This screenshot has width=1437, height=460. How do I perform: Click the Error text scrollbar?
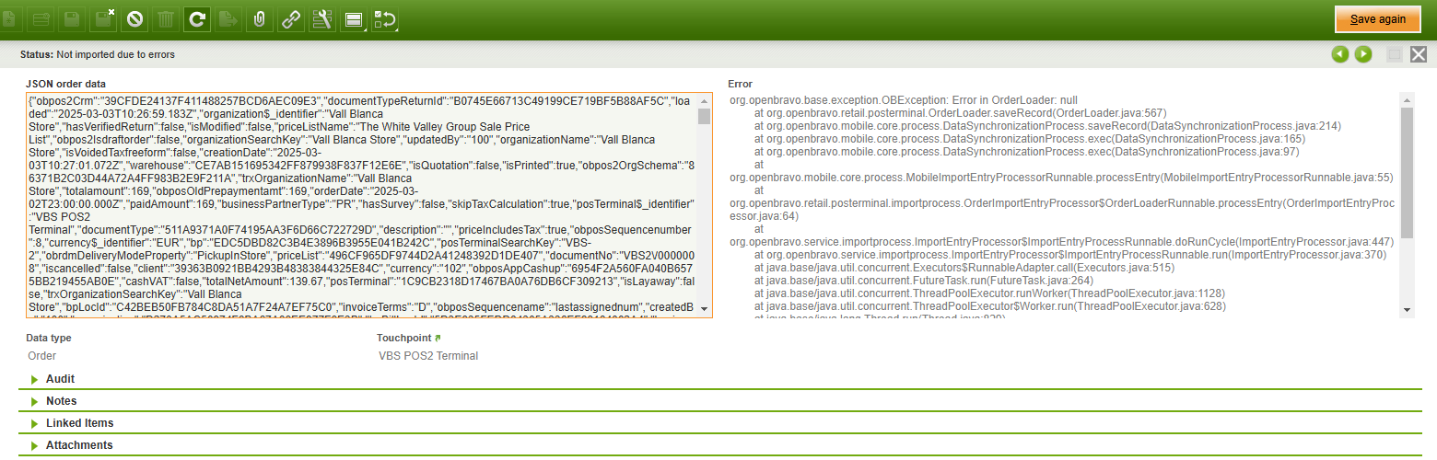click(x=1406, y=166)
